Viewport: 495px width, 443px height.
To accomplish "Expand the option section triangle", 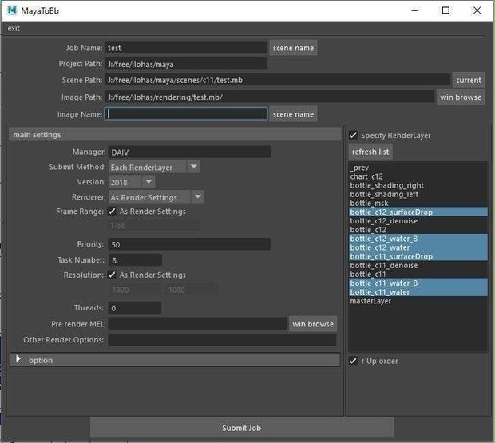I will (18, 359).
